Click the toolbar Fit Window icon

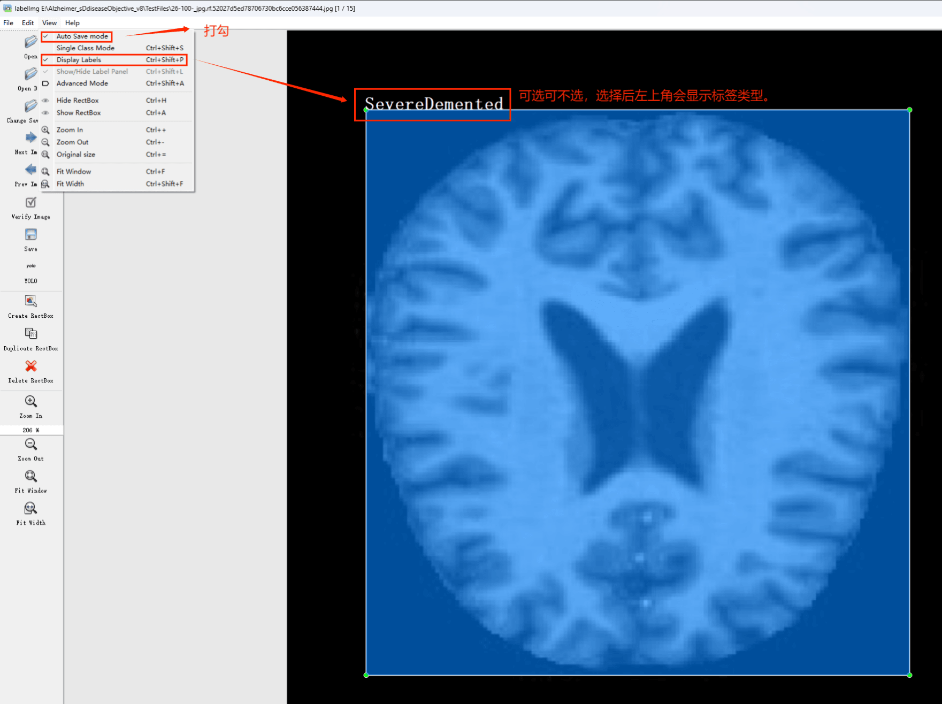(31, 476)
